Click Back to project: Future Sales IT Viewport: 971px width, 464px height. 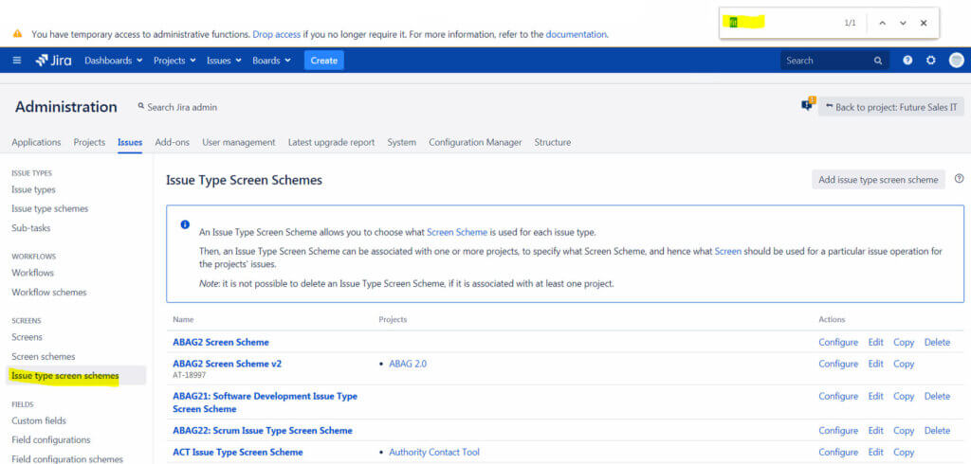[x=891, y=107]
